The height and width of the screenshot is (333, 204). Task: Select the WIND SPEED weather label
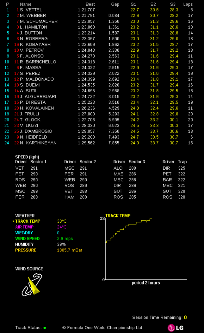coord(27,238)
